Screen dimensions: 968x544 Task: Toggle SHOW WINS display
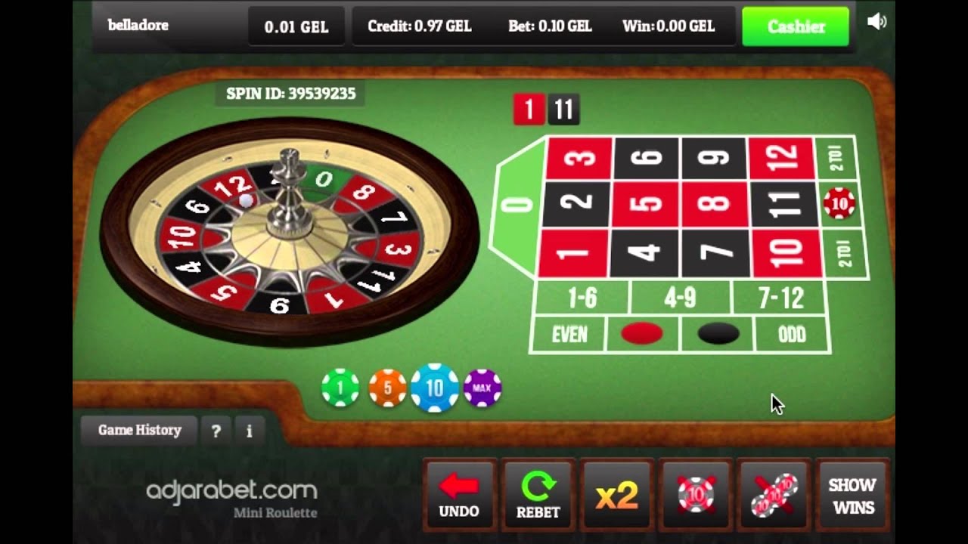pos(852,496)
